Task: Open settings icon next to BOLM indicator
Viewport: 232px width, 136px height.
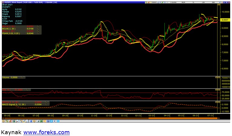Action: (37, 29)
